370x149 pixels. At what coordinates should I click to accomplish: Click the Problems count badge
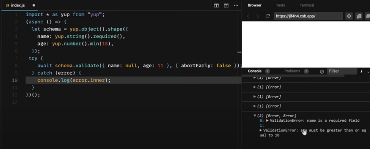(306, 71)
